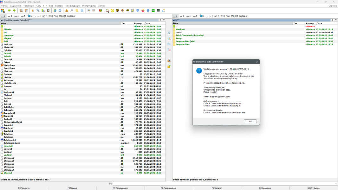Select drive d in left drive bar
The width and height of the screenshot is (338, 190).
tap(10, 16)
